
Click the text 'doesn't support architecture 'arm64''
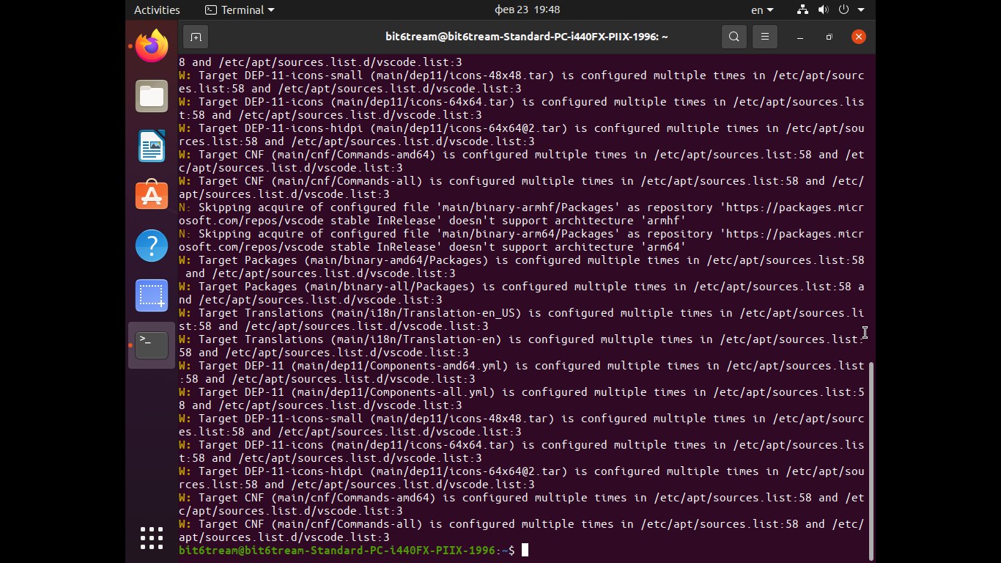pyautogui.click(x=569, y=247)
